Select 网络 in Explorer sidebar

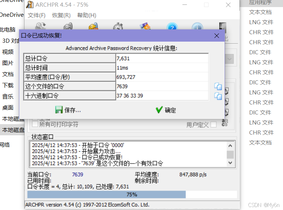pyautogui.click(x=5, y=145)
